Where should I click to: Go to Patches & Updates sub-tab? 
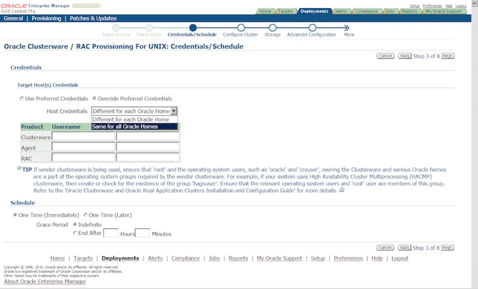[x=94, y=18]
